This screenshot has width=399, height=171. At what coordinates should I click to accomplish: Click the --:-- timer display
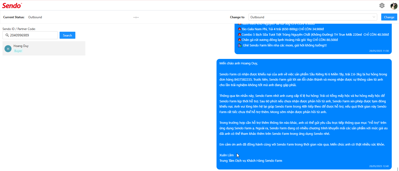coord(136,17)
